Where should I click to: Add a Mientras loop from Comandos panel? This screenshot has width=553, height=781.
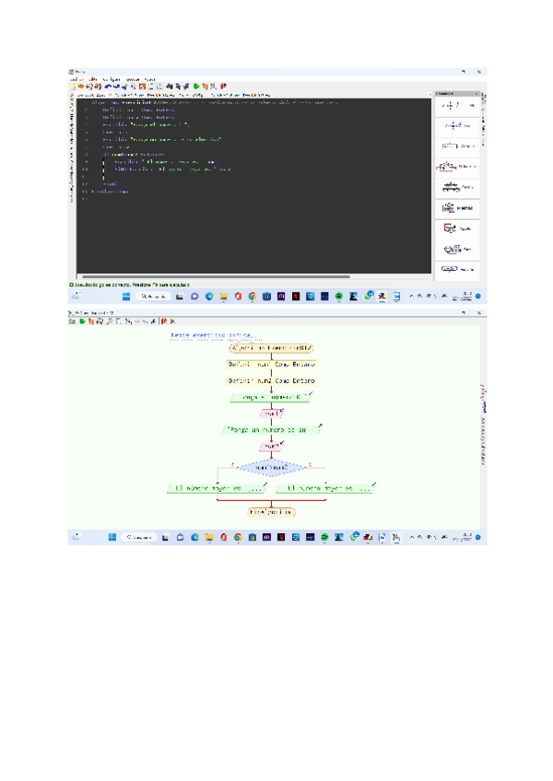pos(457,207)
